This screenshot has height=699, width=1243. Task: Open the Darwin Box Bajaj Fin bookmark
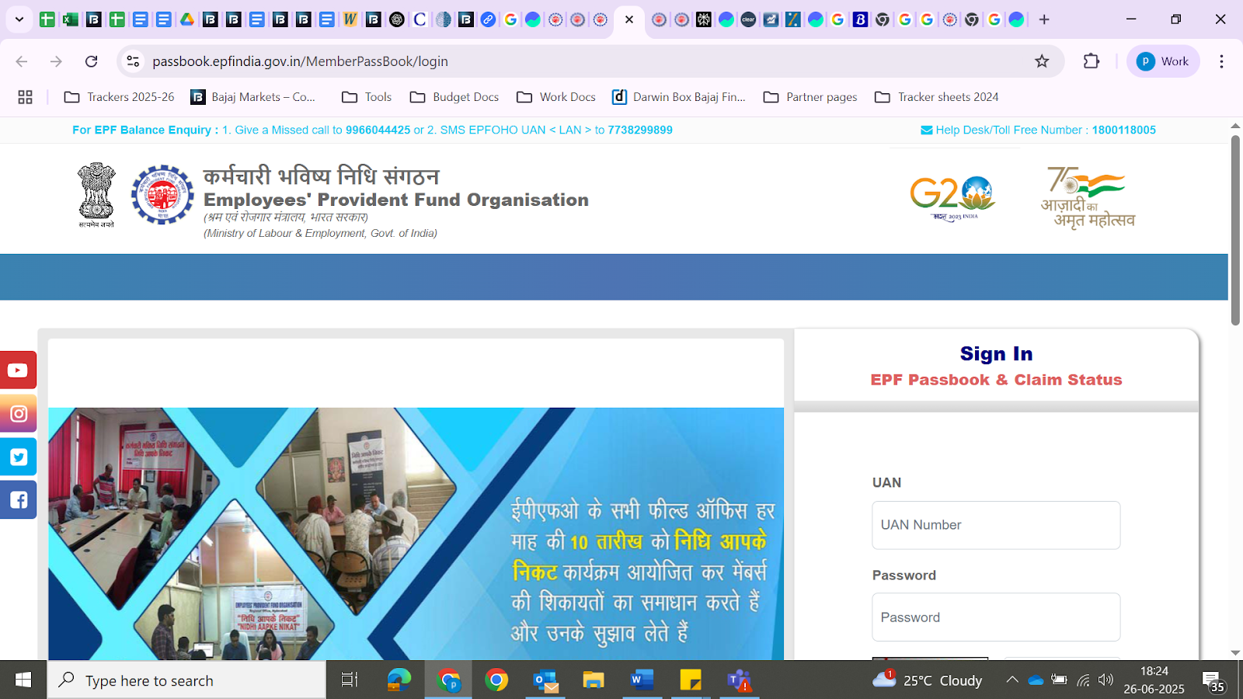point(679,97)
